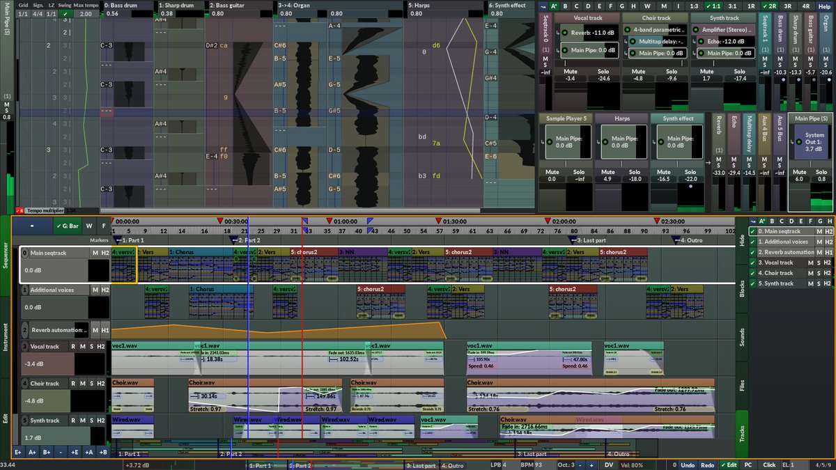Click the +B button below track headers
Viewport: 836px width, 470px height.
102,452
